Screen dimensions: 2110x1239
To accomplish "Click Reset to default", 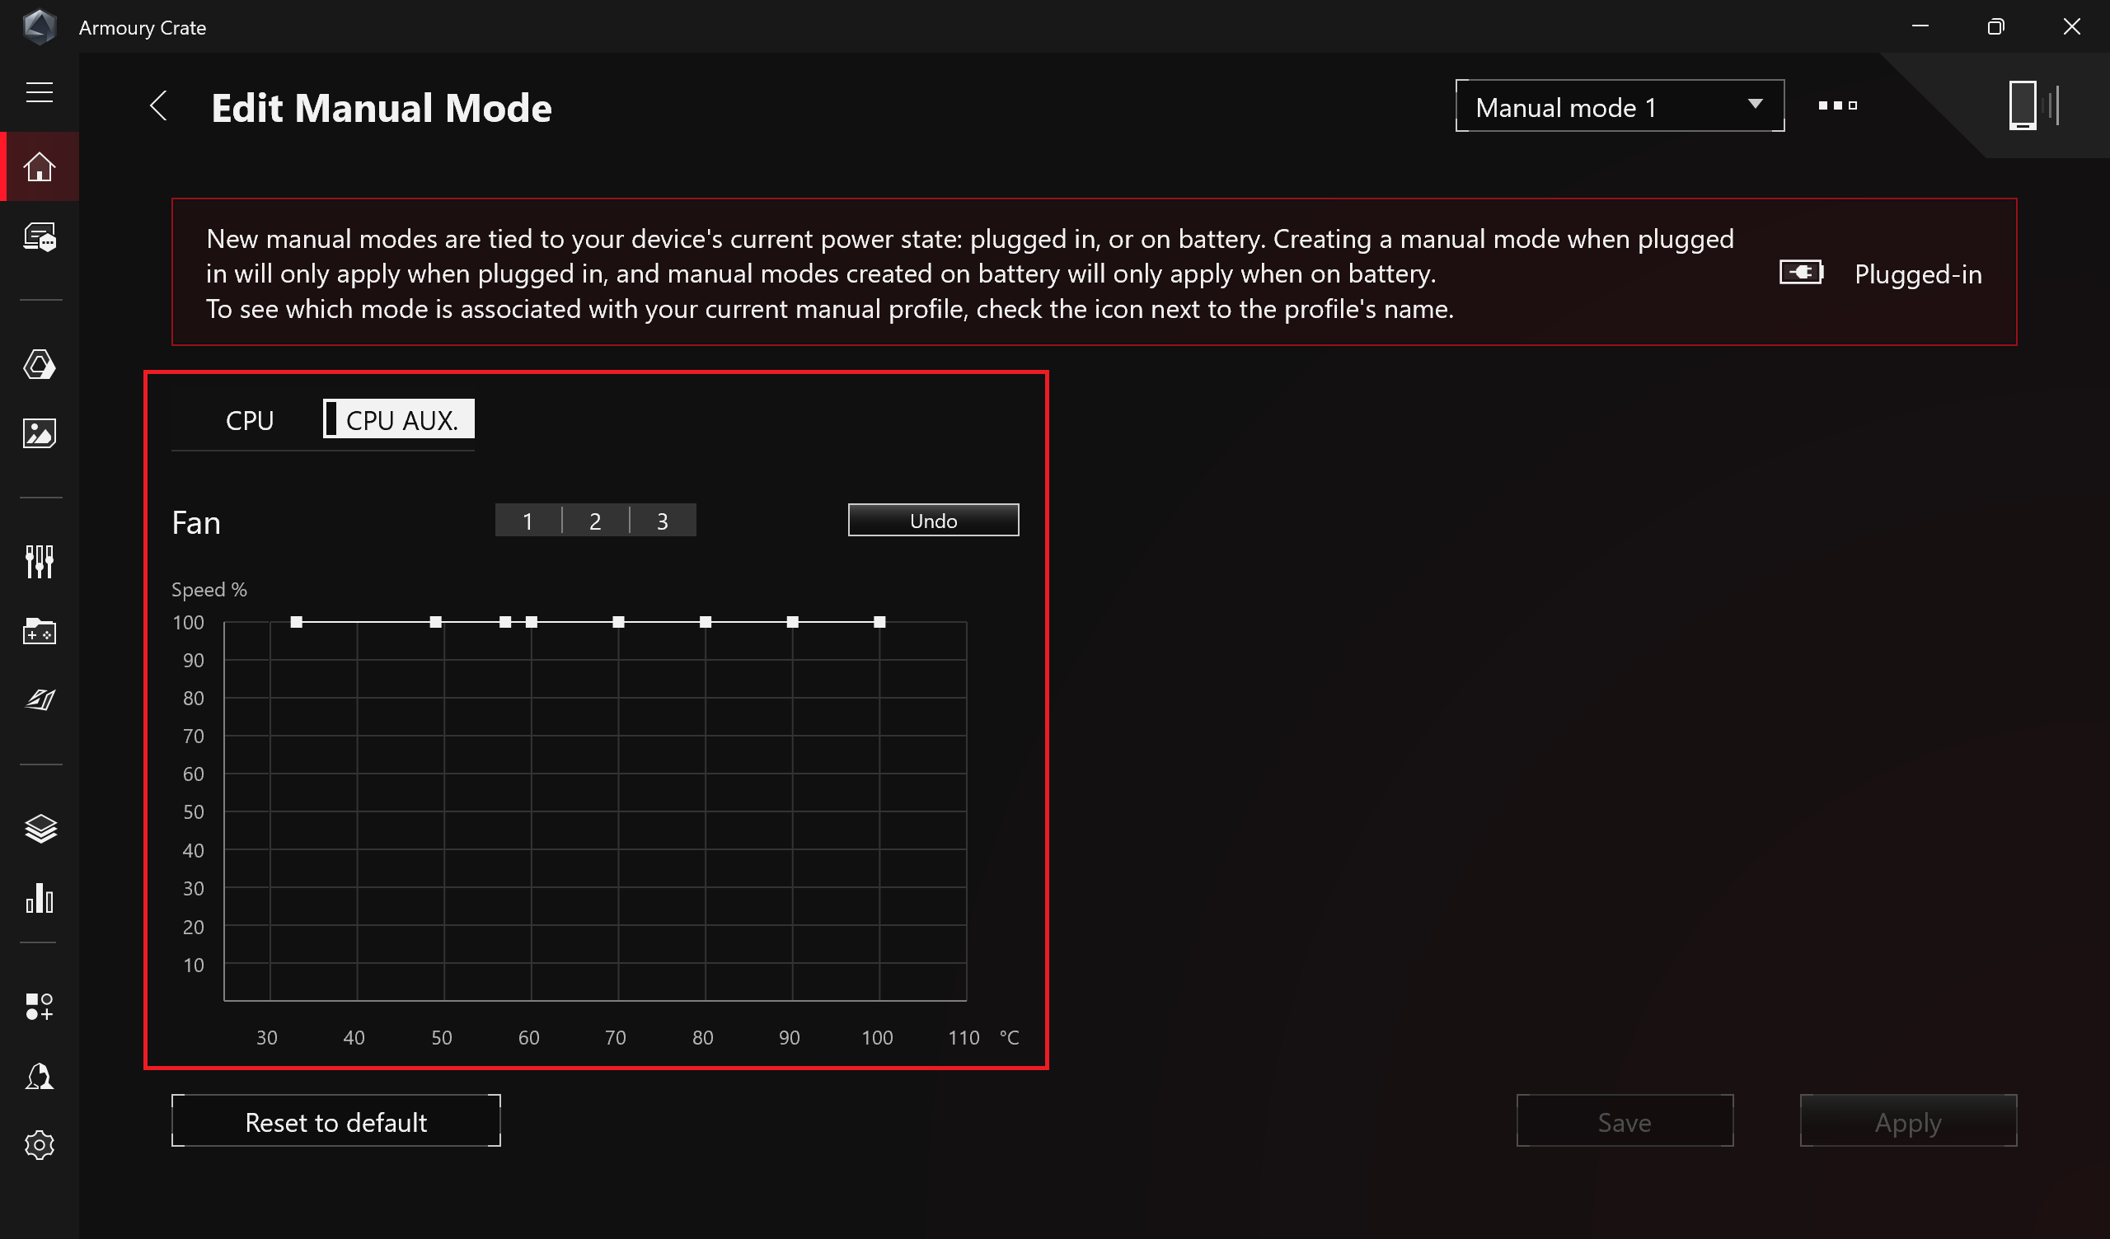I will pyautogui.click(x=335, y=1120).
